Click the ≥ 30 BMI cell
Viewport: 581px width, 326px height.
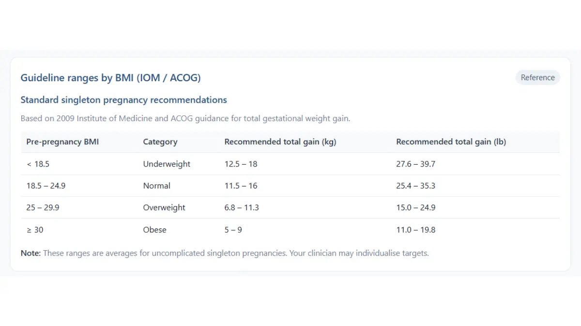[35, 230]
